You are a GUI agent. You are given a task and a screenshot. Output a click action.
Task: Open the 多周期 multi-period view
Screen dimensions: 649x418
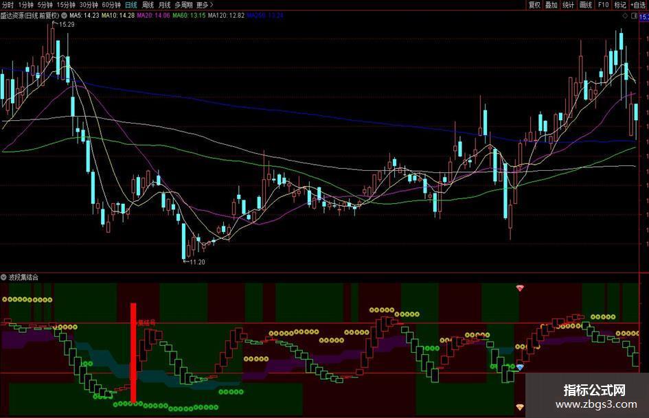coord(183,5)
